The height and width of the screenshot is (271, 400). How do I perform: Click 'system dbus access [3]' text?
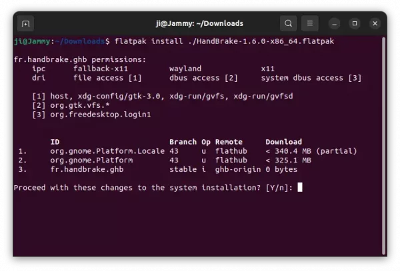point(311,78)
